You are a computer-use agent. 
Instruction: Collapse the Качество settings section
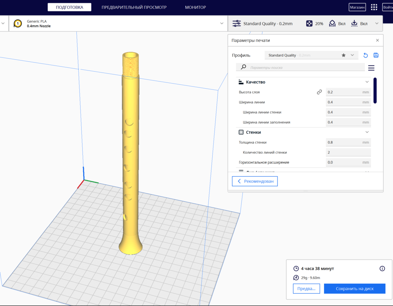pyautogui.click(x=367, y=82)
